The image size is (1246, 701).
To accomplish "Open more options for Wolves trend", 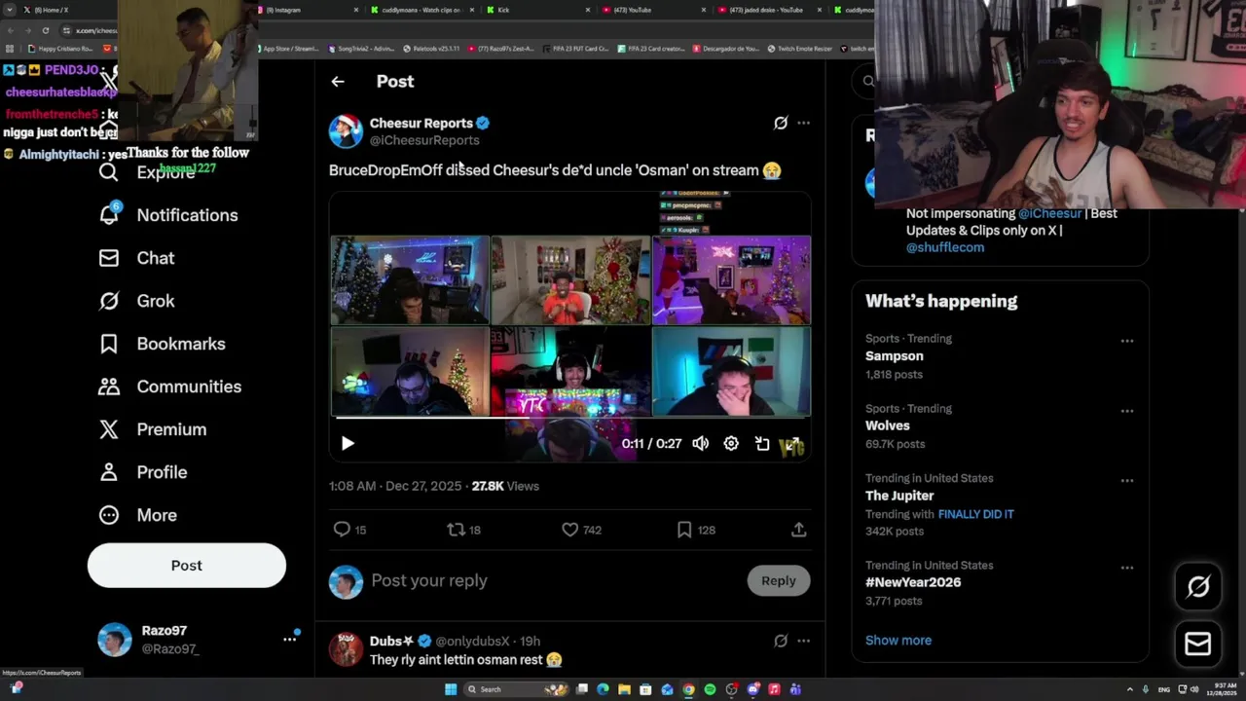I will pyautogui.click(x=1127, y=411).
